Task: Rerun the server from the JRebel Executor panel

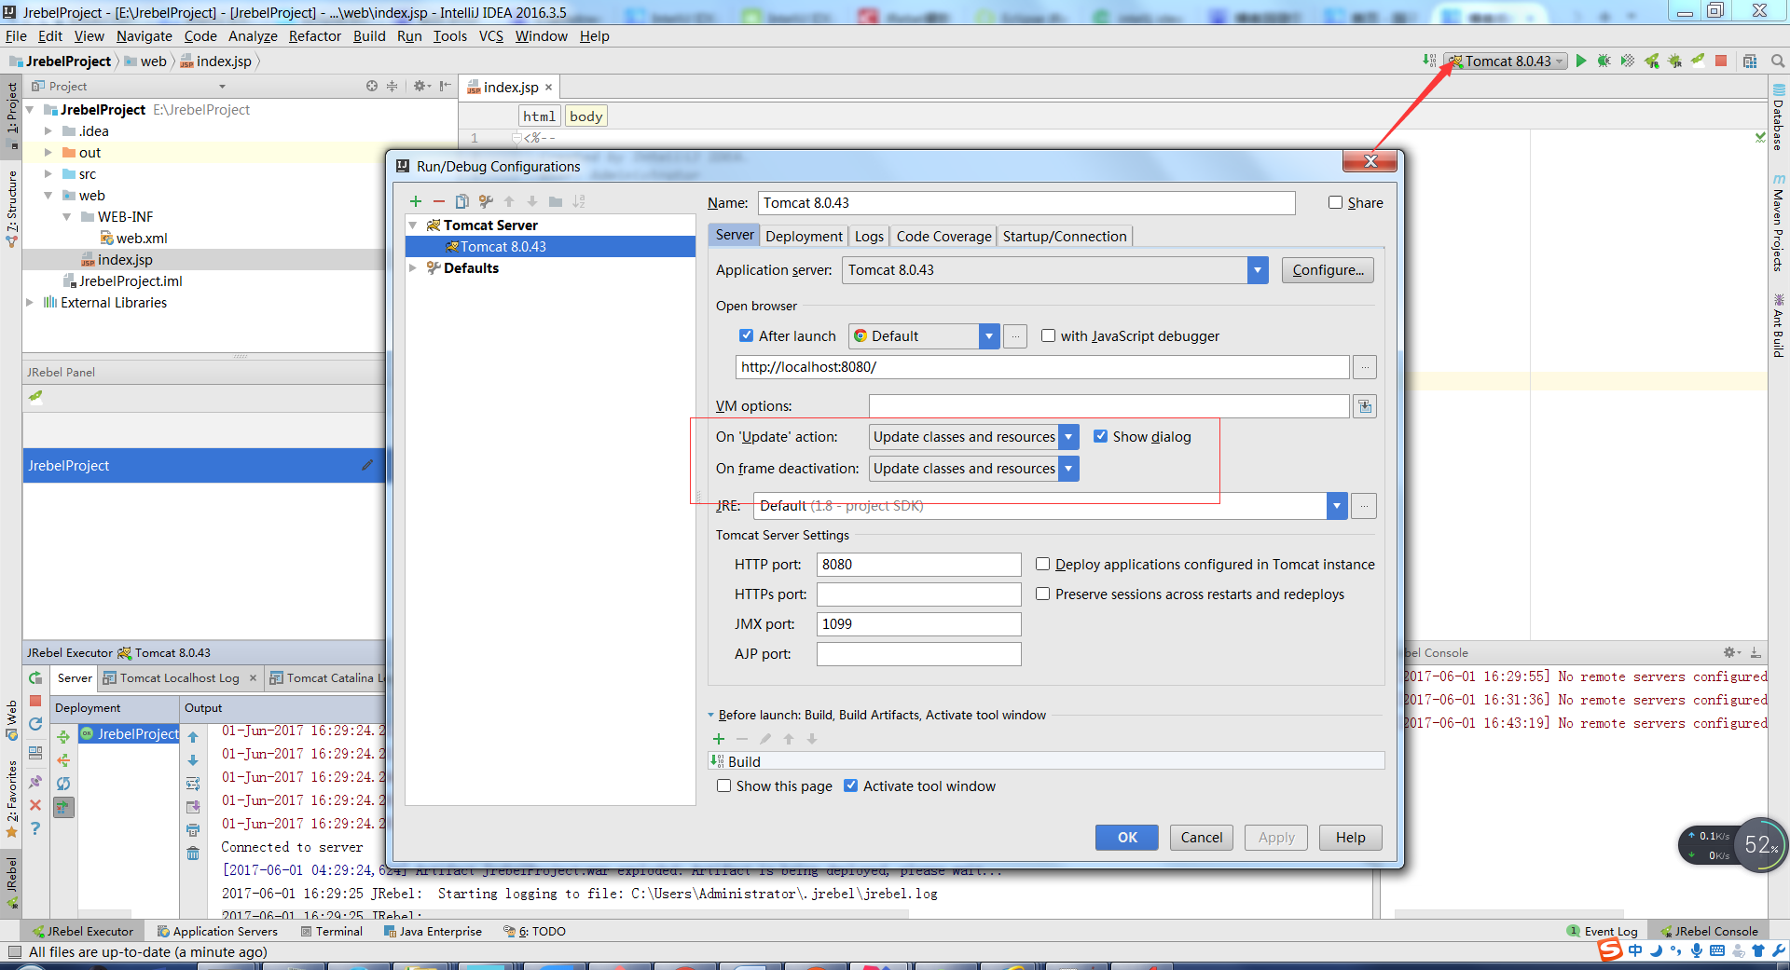Action: pos(35,677)
